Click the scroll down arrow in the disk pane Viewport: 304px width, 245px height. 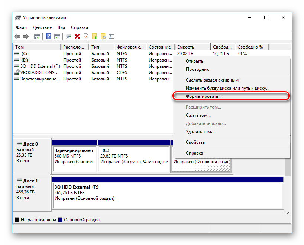pos(287,213)
